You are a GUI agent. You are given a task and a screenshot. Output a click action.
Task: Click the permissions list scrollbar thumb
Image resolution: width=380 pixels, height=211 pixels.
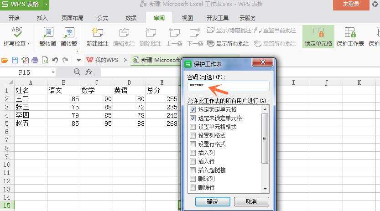(265, 139)
